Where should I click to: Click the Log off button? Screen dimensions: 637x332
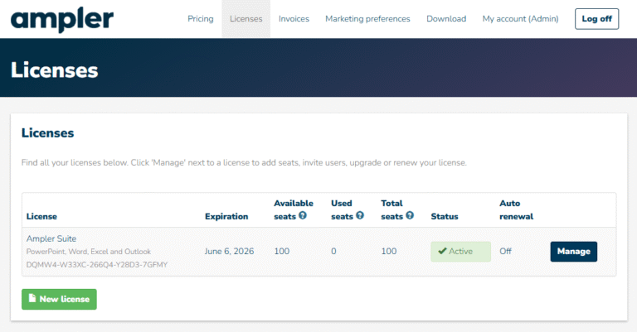tap(597, 19)
